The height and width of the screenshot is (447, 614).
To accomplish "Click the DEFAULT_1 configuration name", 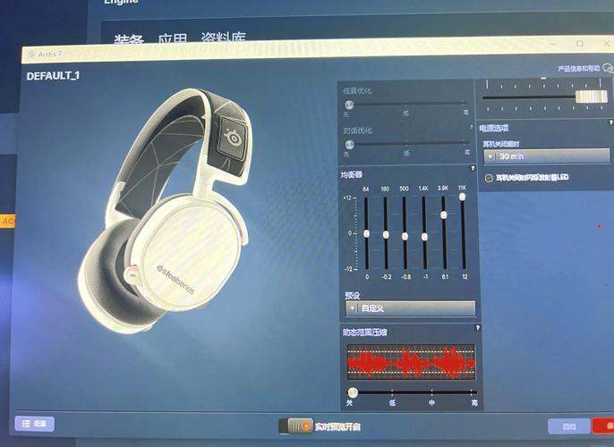I will [53, 75].
